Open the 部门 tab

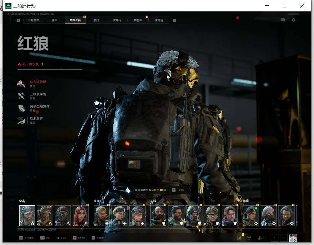[x=96, y=20]
